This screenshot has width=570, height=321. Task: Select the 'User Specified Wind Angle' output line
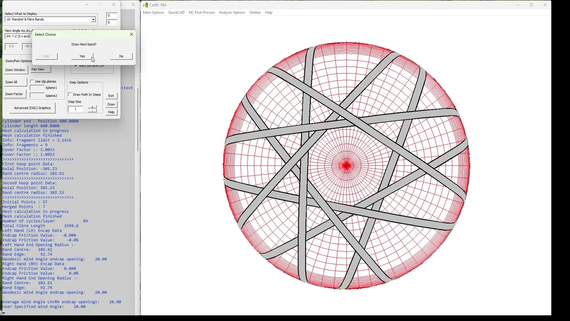[x=44, y=307]
